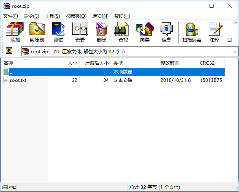
Task: Launch the 向导 (Wizard) tool
Action: click(145, 32)
